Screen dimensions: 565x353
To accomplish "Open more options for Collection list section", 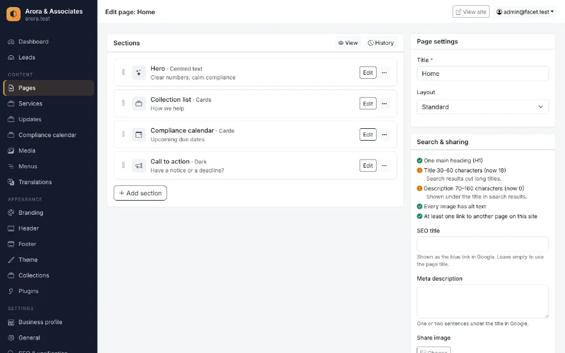I will tap(384, 104).
